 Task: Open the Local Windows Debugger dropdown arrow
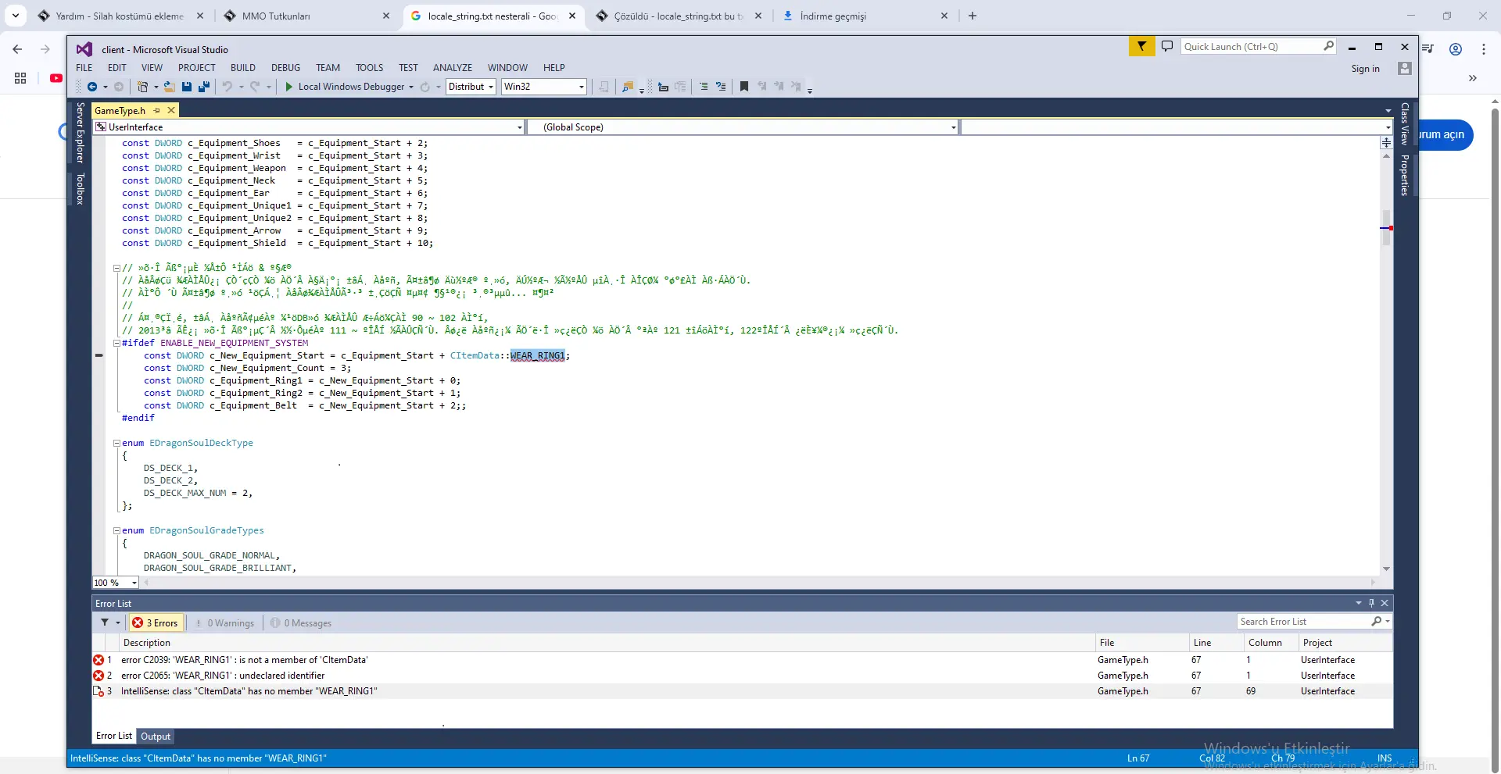[411, 87]
